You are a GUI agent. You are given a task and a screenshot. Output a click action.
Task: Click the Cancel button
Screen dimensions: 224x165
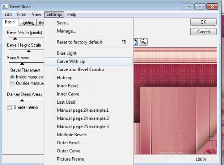point(203,32)
